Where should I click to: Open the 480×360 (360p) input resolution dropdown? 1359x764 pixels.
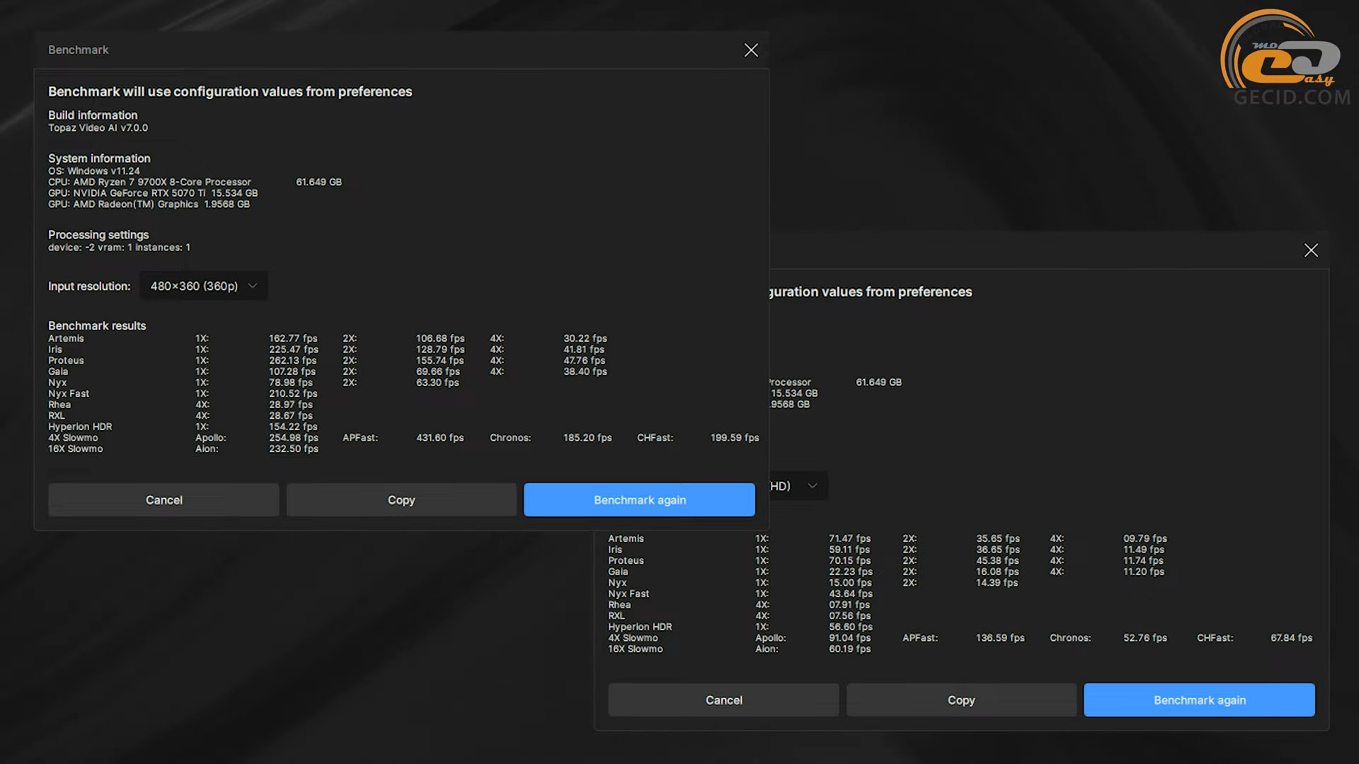tap(204, 286)
